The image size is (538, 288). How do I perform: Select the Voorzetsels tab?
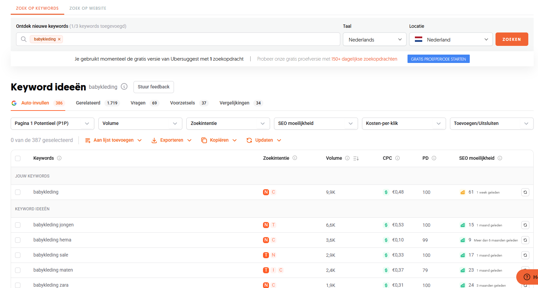point(189,103)
